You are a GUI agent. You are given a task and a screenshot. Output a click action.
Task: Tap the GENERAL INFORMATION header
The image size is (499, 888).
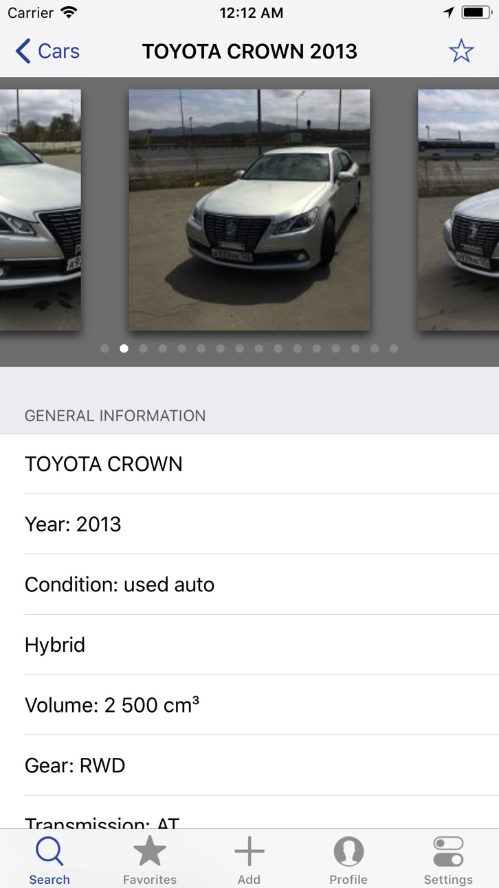tap(115, 416)
